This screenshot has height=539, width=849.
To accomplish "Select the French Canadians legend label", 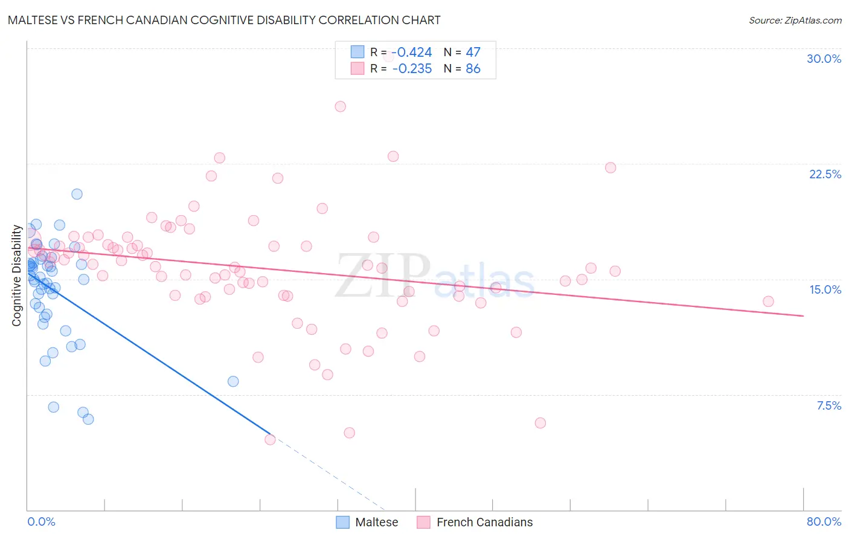I will pos(484,522).
